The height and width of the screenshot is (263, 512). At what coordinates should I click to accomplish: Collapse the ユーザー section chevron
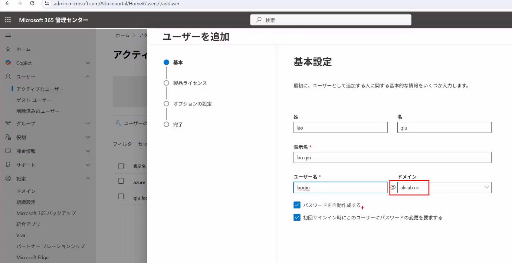point(88,77)
